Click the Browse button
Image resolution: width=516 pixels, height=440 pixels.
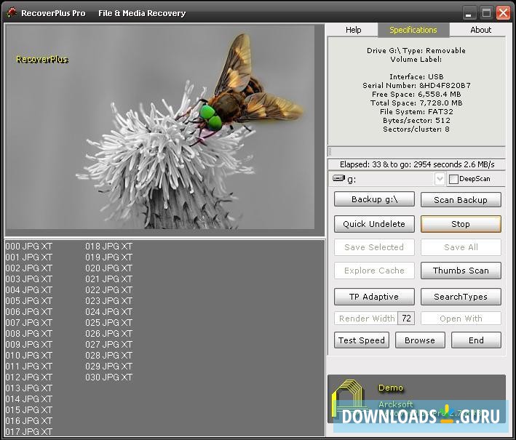[420, 340]
